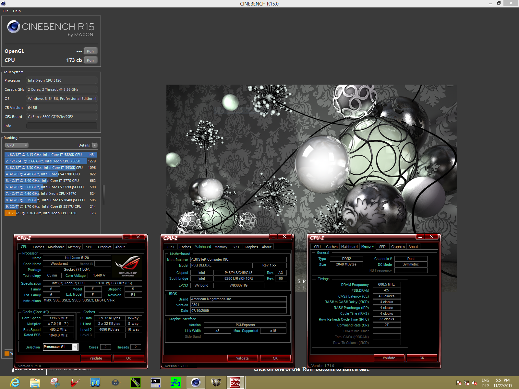The image size is (519, 389).
Task: Open the green 2^p-1 Prime95 taskbar icon
Action: (176, 383)
